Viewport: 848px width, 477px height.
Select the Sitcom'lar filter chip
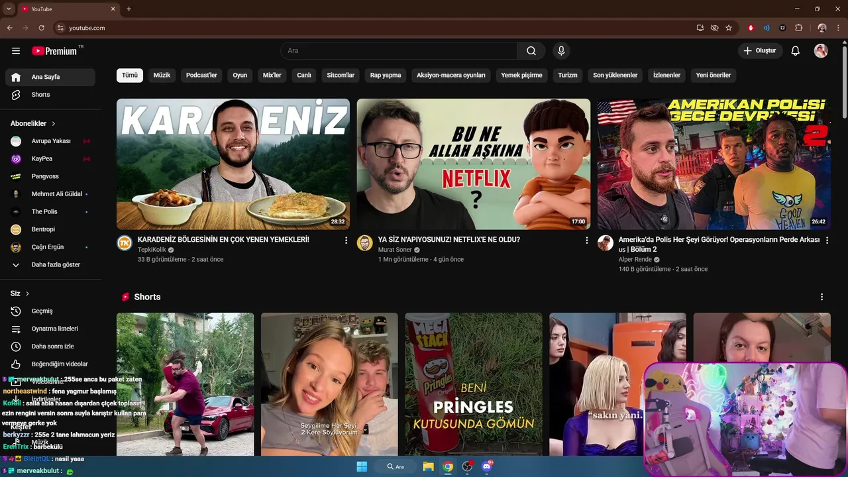point(341,75)
